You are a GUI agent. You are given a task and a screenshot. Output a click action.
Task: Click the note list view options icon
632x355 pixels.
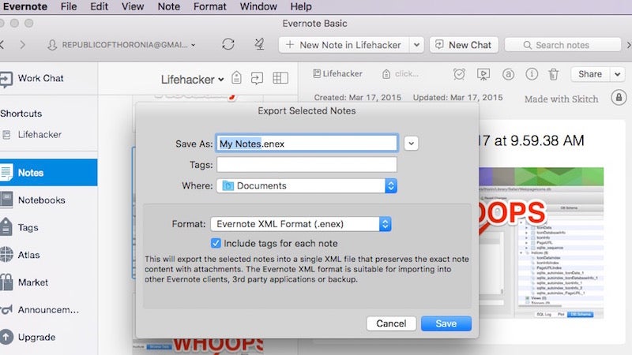pos(280,77)
